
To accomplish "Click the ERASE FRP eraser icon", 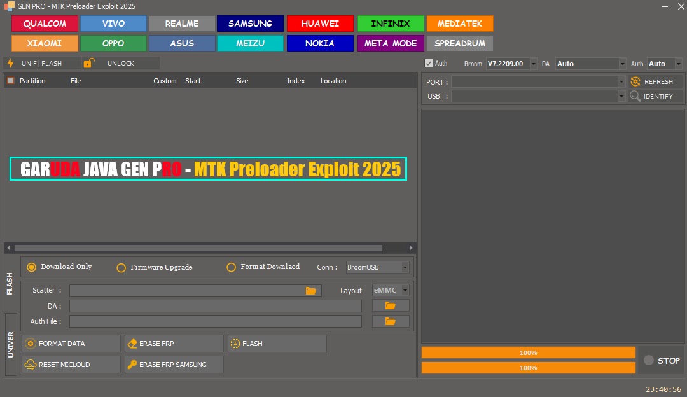I will point(132,344).
